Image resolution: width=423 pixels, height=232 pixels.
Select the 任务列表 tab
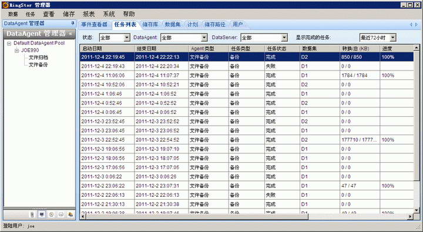[125, 25]
